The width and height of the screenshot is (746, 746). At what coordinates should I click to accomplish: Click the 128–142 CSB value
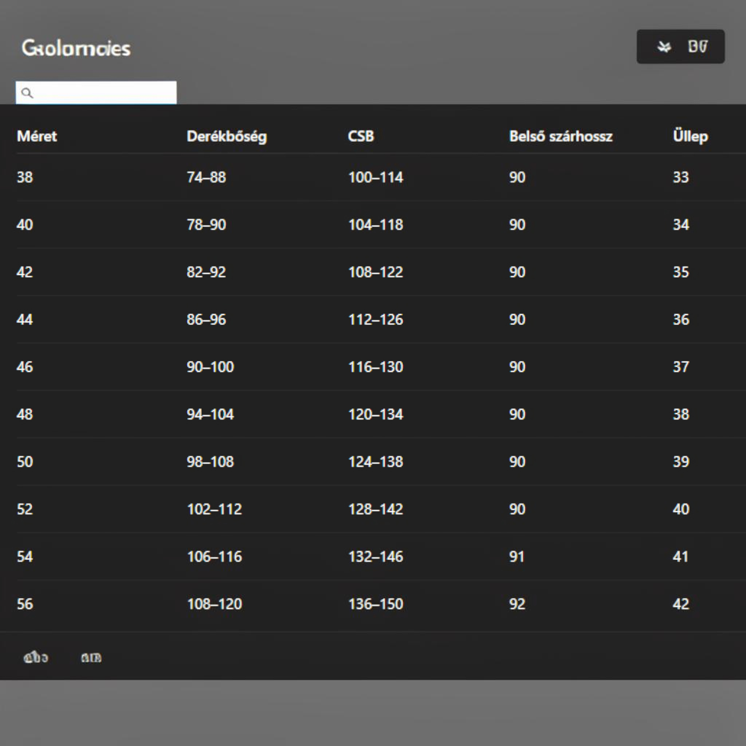point(376,509)
